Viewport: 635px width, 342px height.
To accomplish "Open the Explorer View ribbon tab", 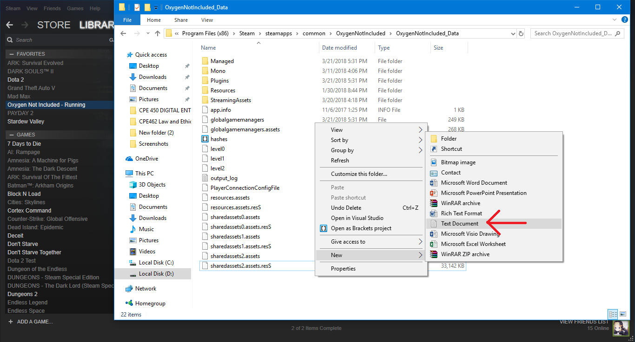I will pyautogui.click(x=207, y=20).
